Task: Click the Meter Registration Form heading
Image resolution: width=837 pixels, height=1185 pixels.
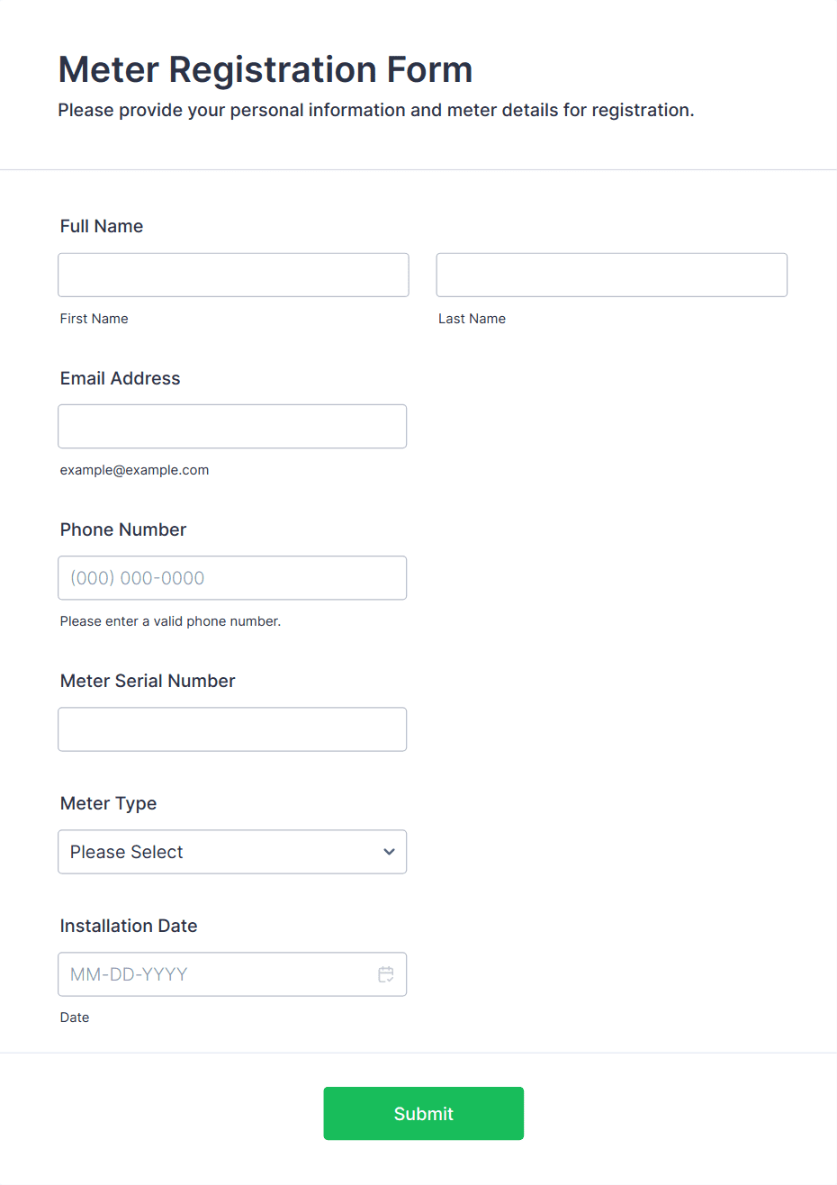Action: tap(265, 69)
